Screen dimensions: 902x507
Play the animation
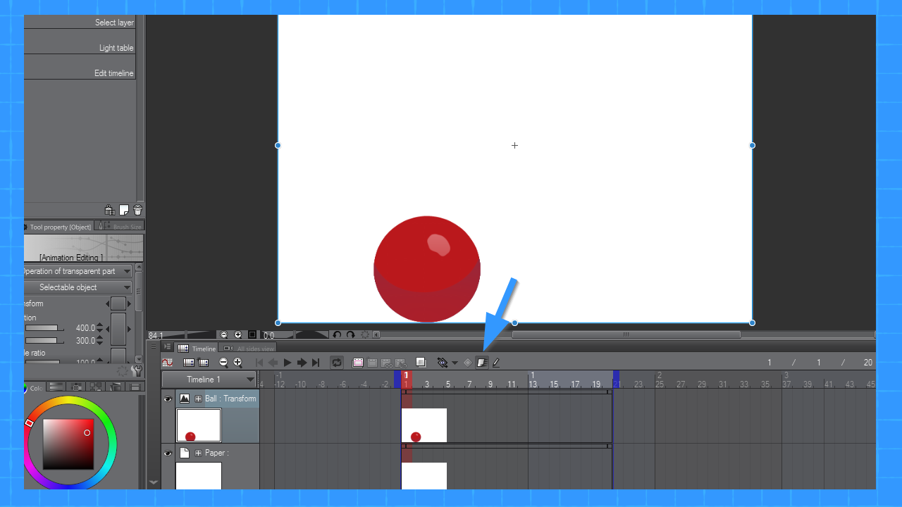tap(288, 363)
